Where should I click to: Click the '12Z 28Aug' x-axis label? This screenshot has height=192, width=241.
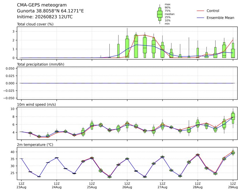198,186
